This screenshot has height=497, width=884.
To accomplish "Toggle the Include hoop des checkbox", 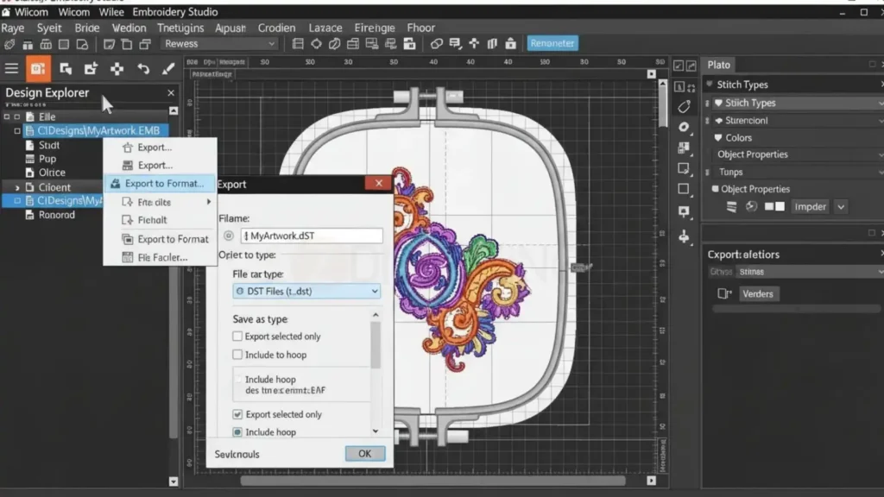I will (x=238, y=380).
